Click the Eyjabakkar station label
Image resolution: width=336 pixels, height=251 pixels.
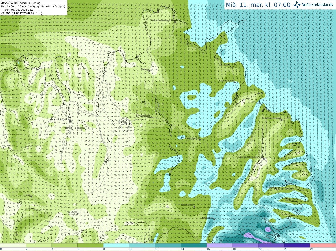point(208,218)
